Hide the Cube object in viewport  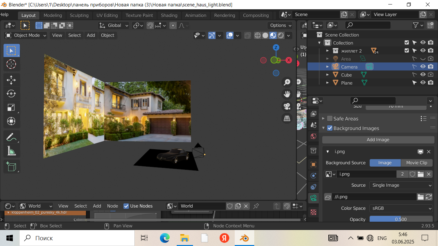click(423, 75)
